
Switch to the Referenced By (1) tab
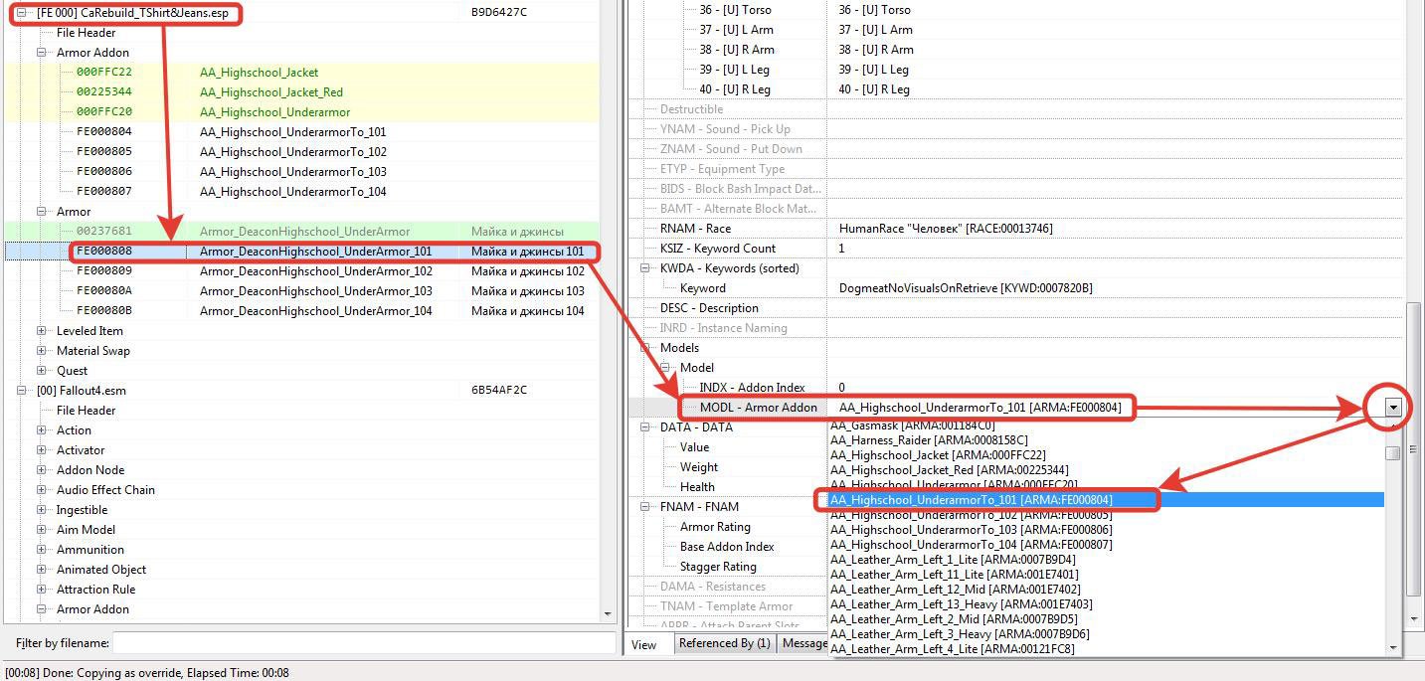click(724, 644)
